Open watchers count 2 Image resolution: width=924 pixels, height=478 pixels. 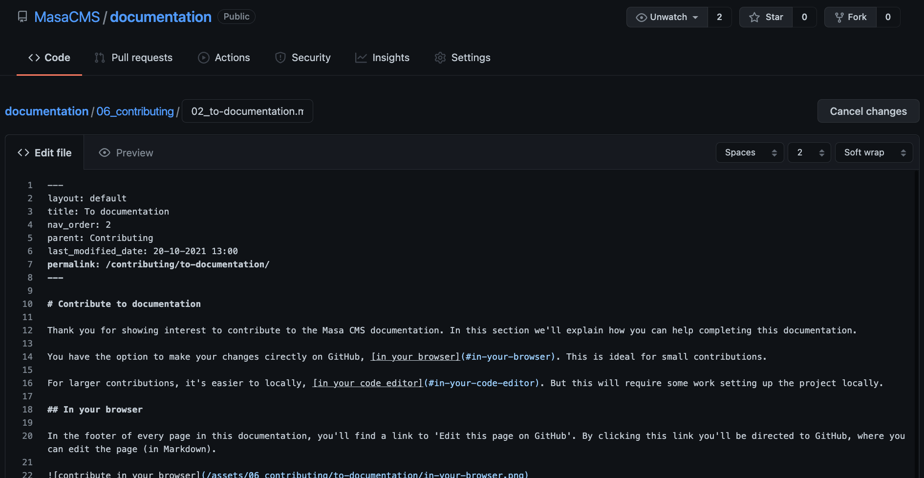click(x=719, y=17)
